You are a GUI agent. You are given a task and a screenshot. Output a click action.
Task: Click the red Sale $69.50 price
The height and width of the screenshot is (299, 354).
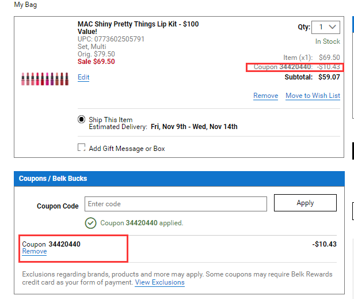pyautogui.click(x=96, y=62)
